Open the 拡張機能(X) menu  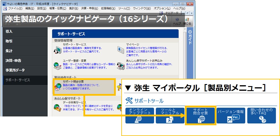pyautogui.click(x=108, y=8)
